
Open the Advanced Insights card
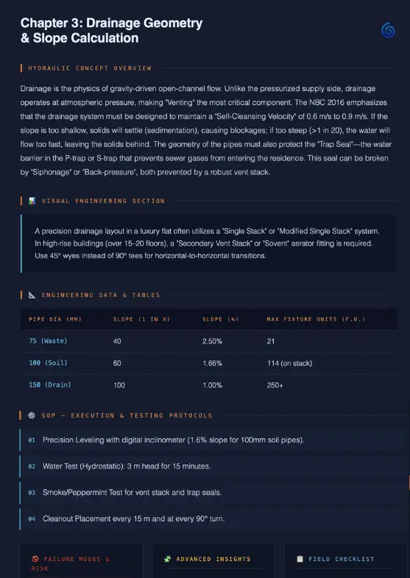(x=213, y=561)
